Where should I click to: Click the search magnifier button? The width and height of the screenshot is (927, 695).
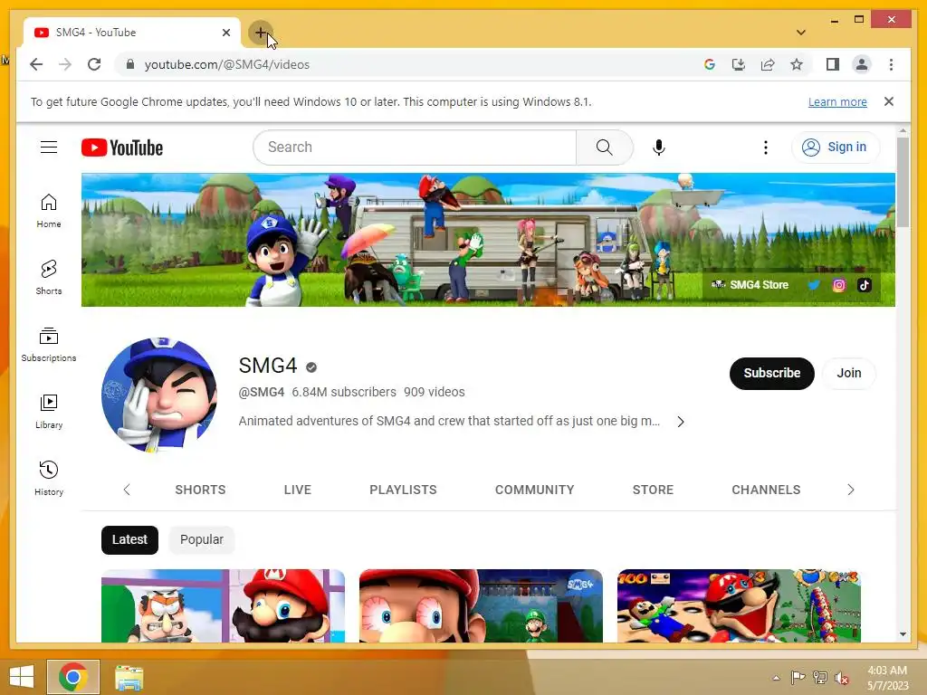tap(604, 148)
